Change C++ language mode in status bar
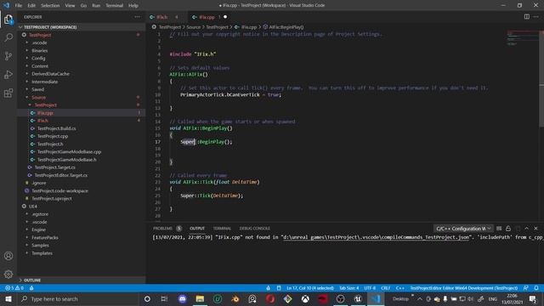The image size is (544, 306). click(x=400, y=288)
